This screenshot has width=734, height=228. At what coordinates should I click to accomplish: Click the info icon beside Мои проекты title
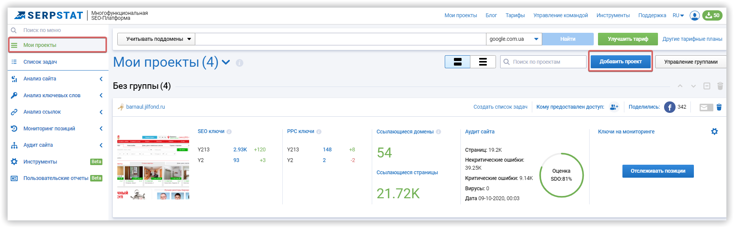(240, 63)
